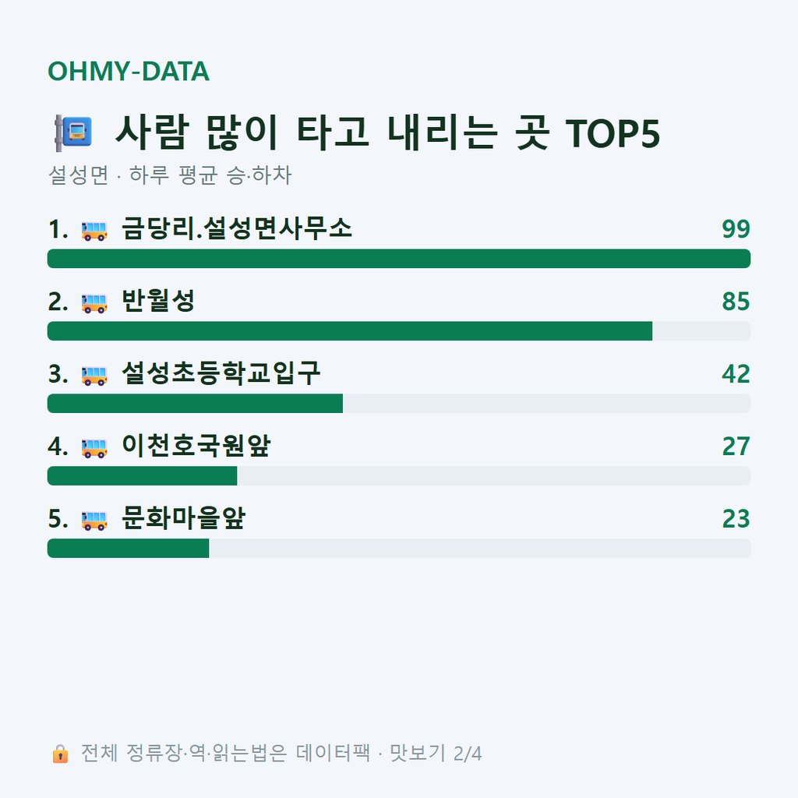This screenshot has height=798, width=798.
Task: Select the 반월성 stop name
Action: [158, 301]
